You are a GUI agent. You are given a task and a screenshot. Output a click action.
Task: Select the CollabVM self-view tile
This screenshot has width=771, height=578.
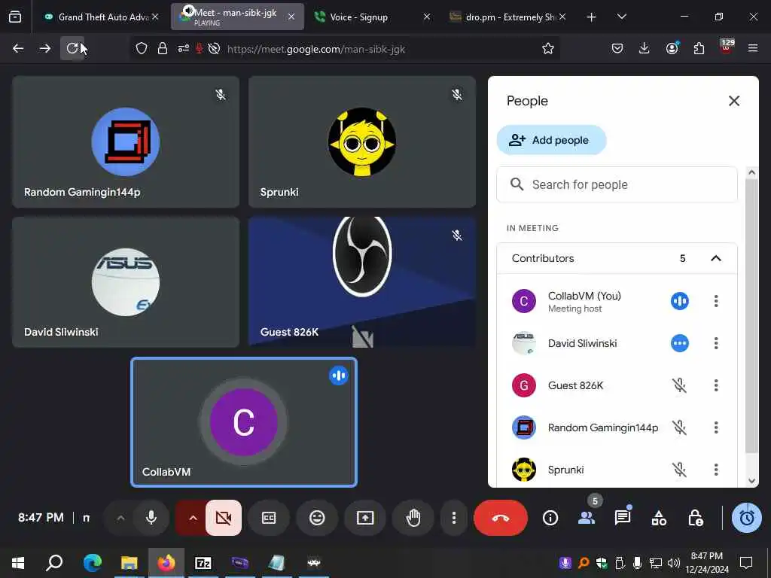[x=244, y=422]
